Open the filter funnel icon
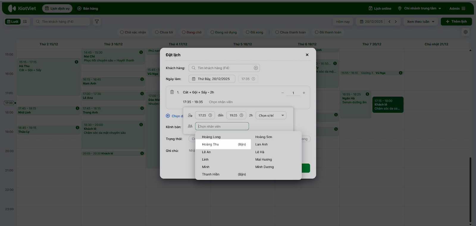The height and width of the screenshot is (226, 476). pyautogui.click(x=97, y=21)
